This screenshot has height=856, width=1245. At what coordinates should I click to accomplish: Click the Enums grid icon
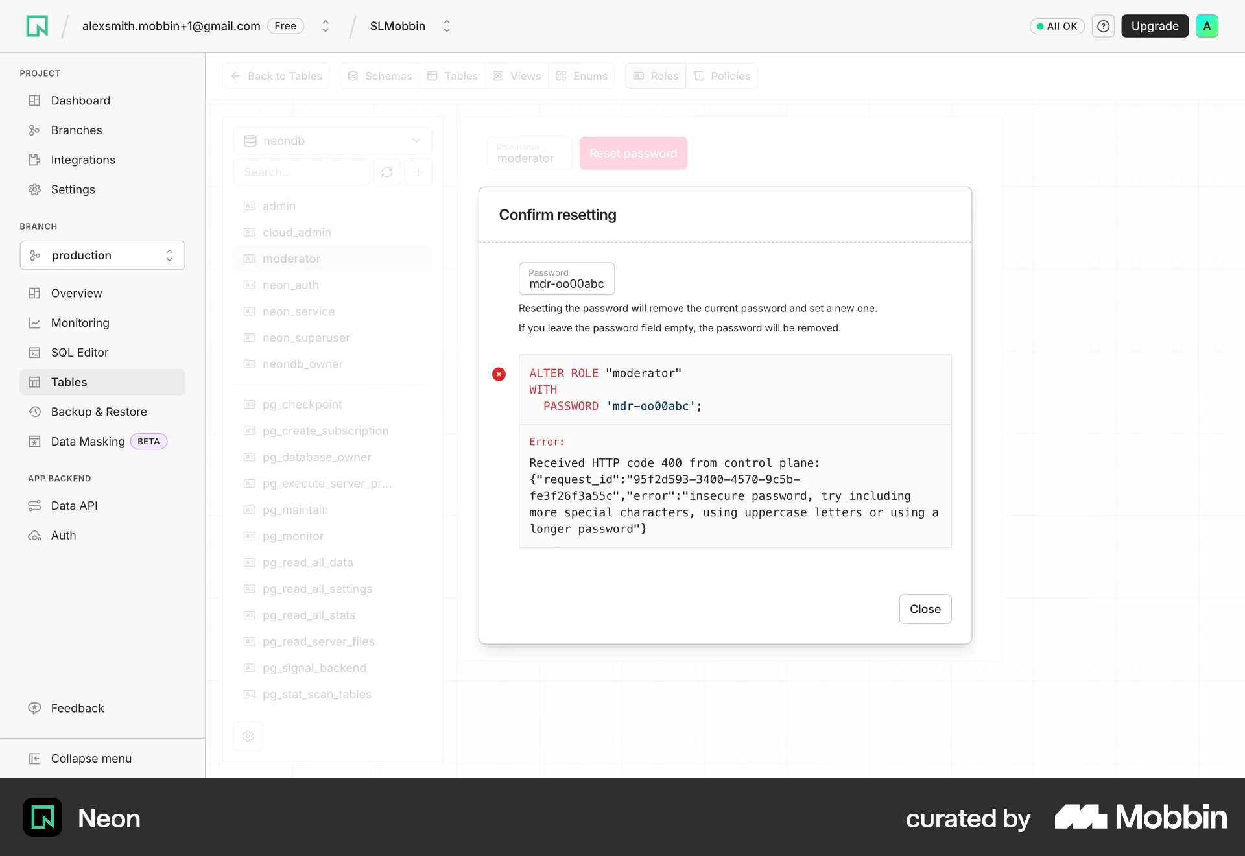coord(561,76)
